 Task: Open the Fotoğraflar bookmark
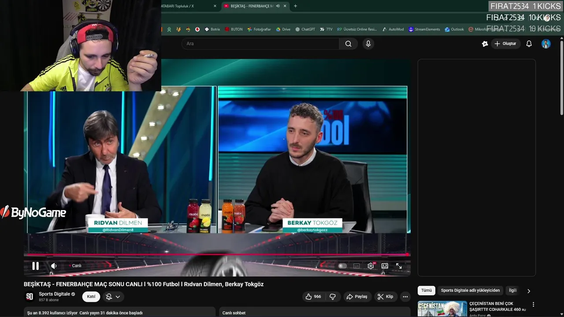(259, 29)
